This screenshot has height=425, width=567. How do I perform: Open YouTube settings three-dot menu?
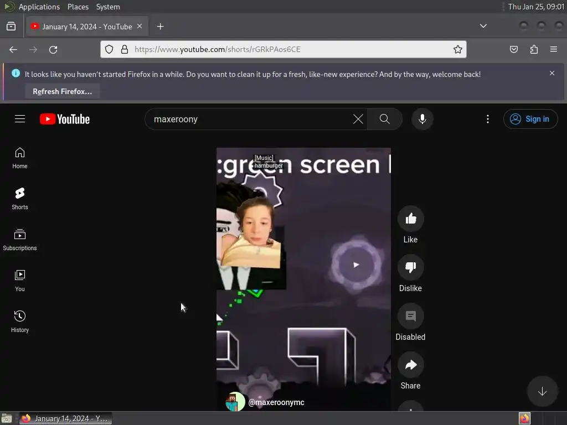tap(487, 119)
